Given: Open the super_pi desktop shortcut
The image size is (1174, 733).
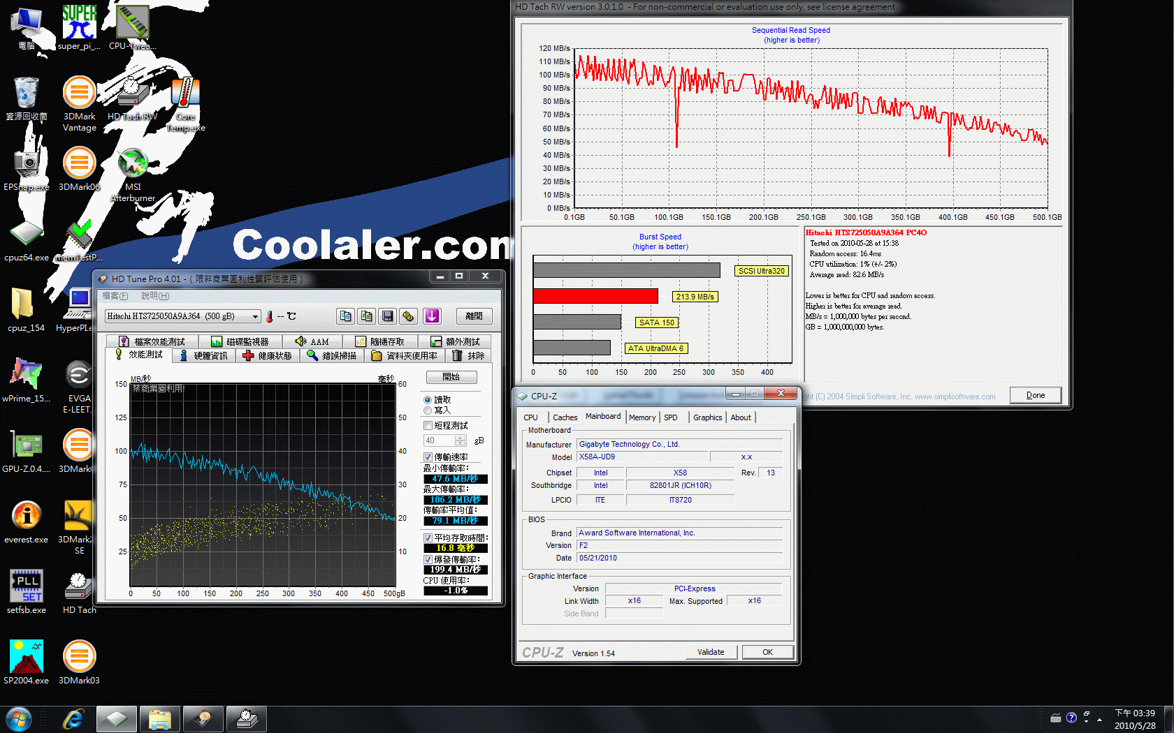Looking at the screenshot, I should [79, 27].
